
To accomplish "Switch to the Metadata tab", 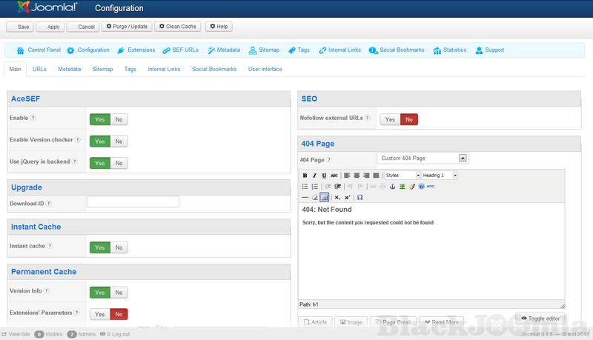I will point(70,69).
